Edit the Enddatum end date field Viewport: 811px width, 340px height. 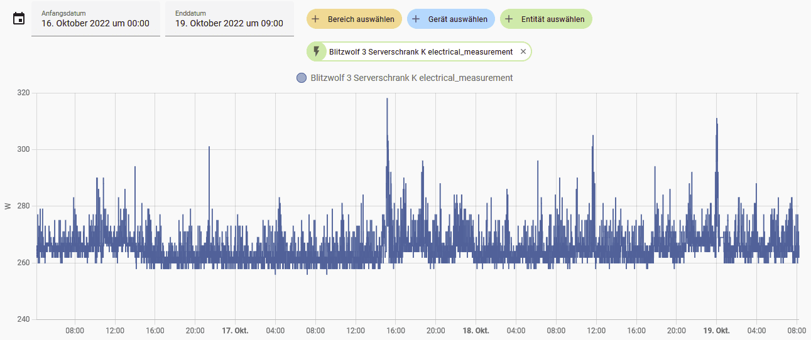pyautogui.click(x=229, y=19)
